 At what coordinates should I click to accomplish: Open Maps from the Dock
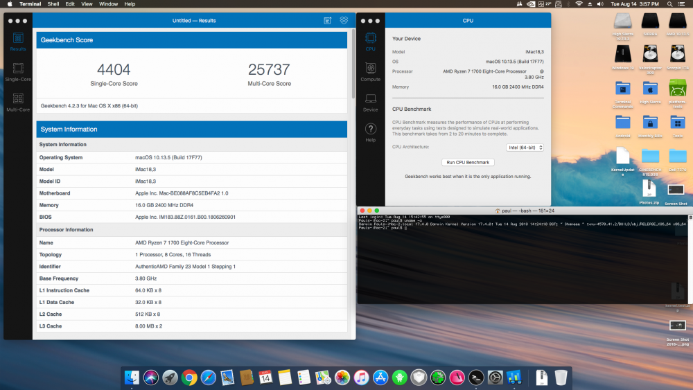(x=323, y=378)
